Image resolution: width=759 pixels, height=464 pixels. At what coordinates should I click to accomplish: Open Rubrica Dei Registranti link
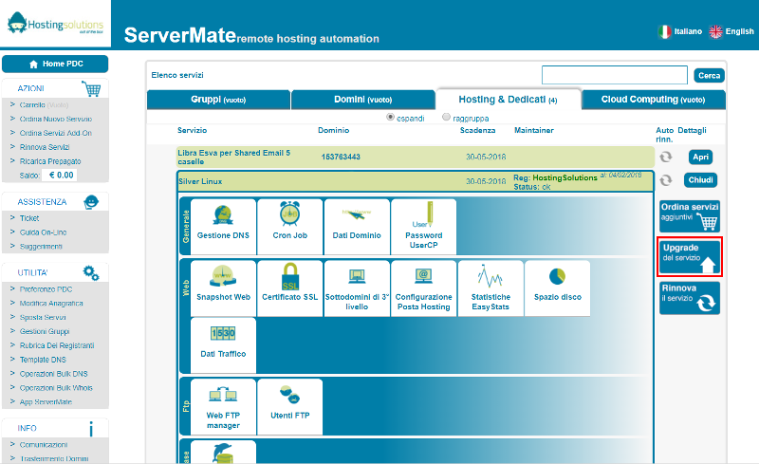coord(57,345)
